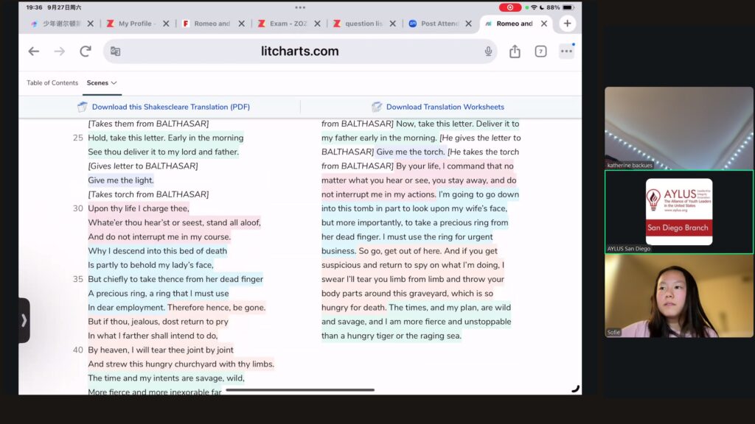755x424 pixels.
Task: Open the browser three-dots menu
Action: (x=566, y=52)
